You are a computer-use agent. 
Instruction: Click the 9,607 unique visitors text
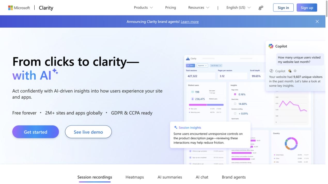[x=308, y=77]
